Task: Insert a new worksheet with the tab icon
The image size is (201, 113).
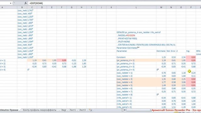Action: pos(91,110)
